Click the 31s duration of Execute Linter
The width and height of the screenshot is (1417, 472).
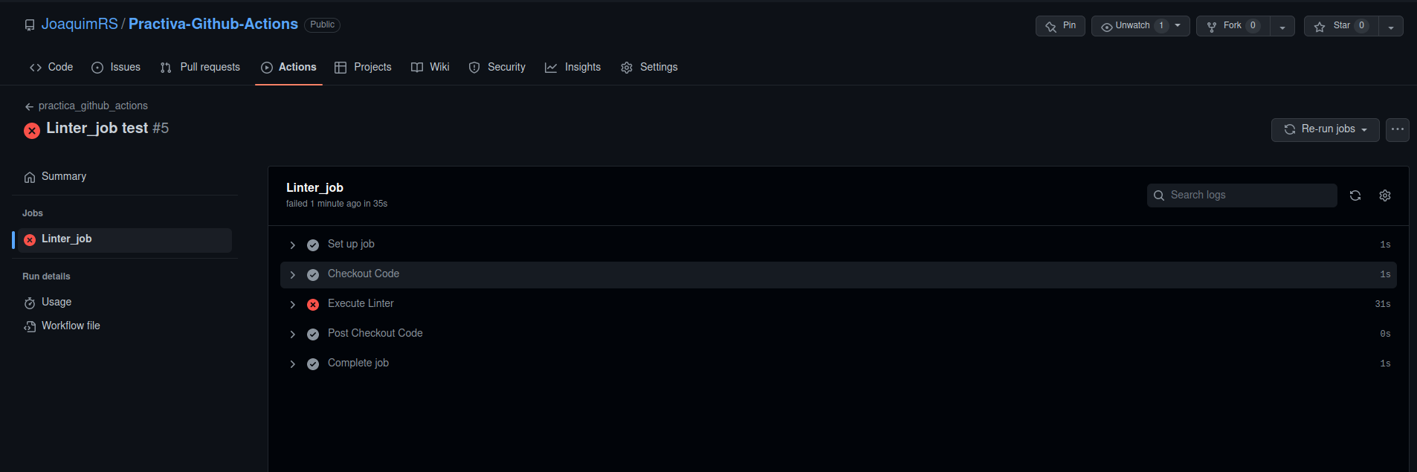click(1383, 304)
